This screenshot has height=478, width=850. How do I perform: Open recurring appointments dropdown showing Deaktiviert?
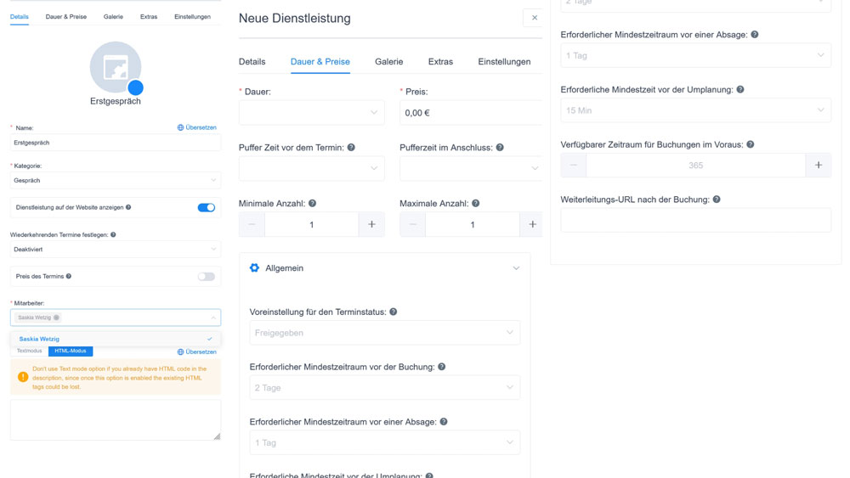point(116,250)
